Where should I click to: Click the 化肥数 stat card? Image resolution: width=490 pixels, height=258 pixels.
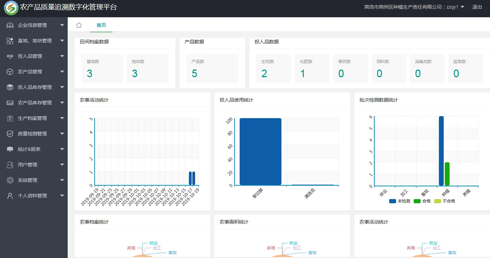[x=312, y=69]
